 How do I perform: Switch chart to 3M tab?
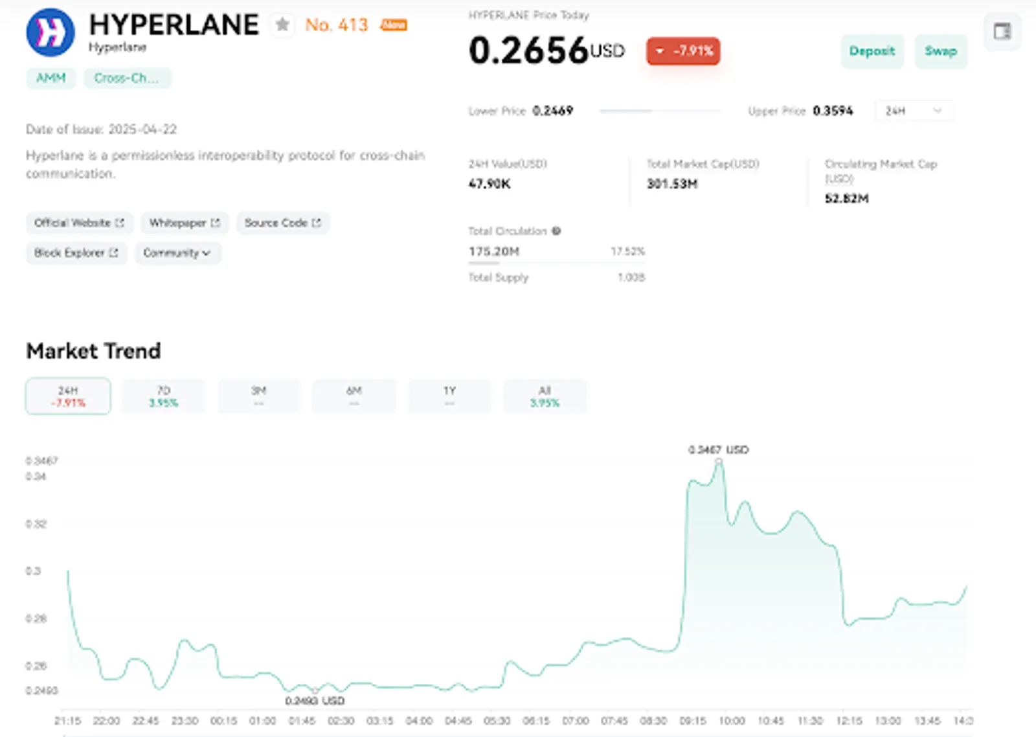tap(259, 396)
